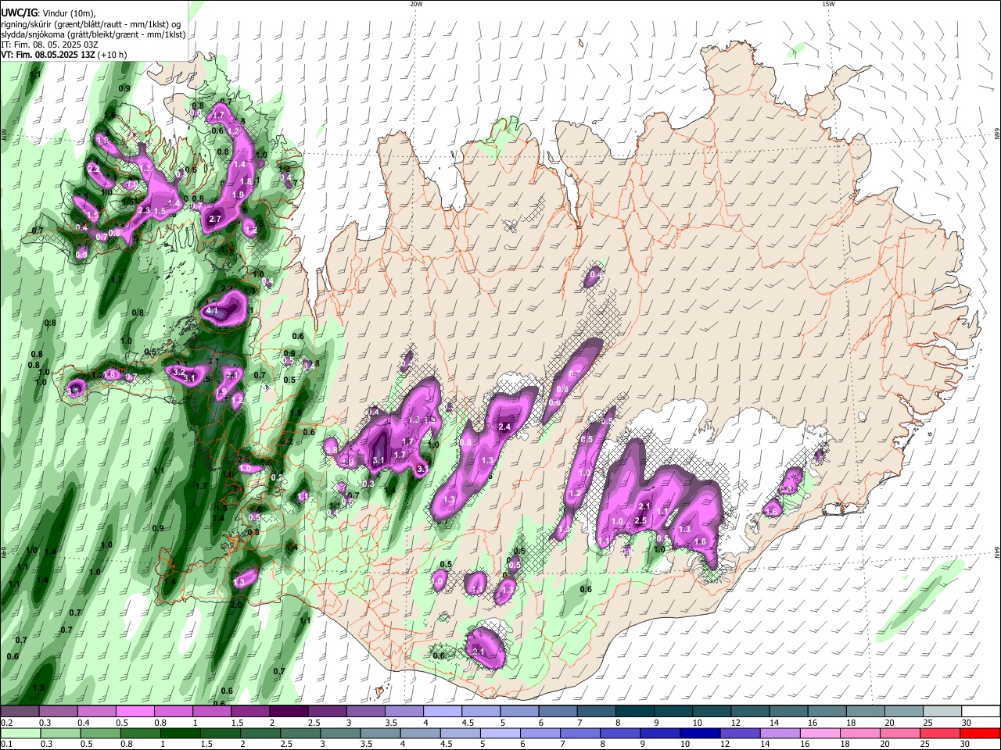
Task: Click the 20W longitude label
Action: point(416,4)
